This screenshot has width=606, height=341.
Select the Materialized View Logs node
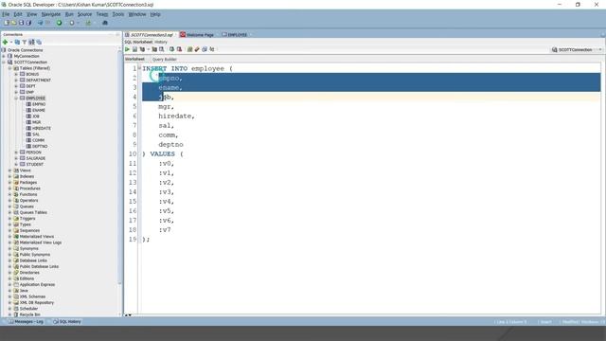point(41,242)
